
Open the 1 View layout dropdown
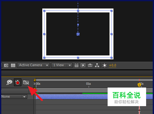62,65
